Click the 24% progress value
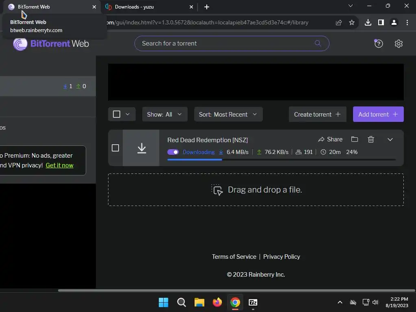 [x=352, y=152]
